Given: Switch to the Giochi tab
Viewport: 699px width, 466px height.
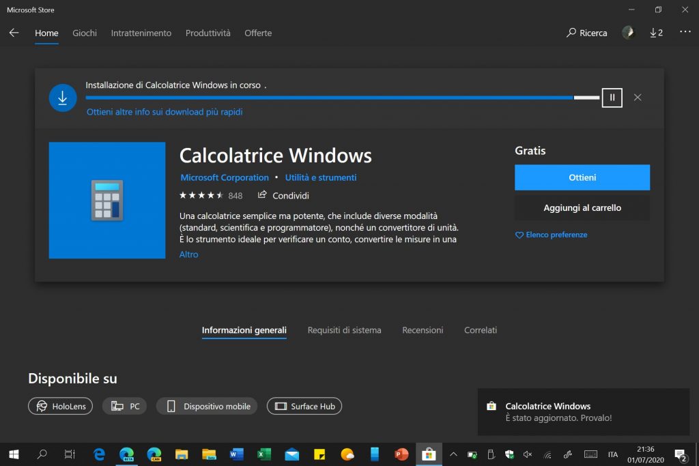Looking at the screenshot, I should tap(85, 33).
